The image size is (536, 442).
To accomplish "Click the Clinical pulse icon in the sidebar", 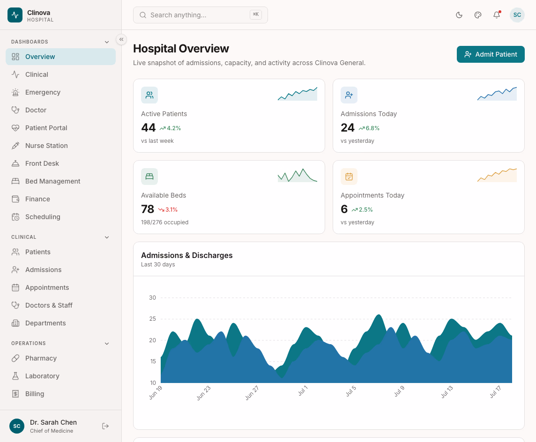I will click(15, 74).
